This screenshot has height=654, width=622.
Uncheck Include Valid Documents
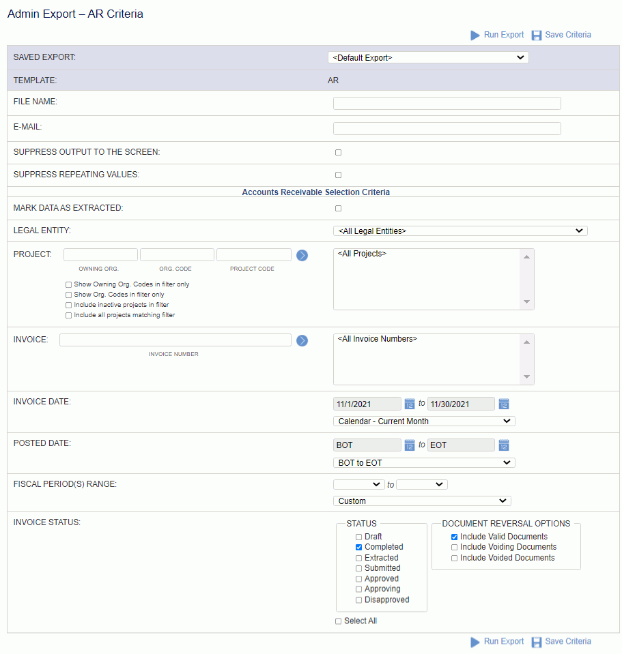(x=454, y=537)
